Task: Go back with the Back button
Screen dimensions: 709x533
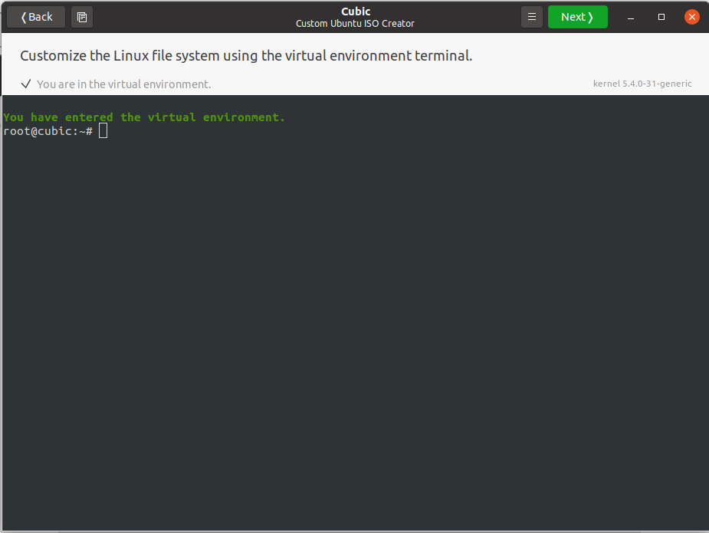Action: 36,17
